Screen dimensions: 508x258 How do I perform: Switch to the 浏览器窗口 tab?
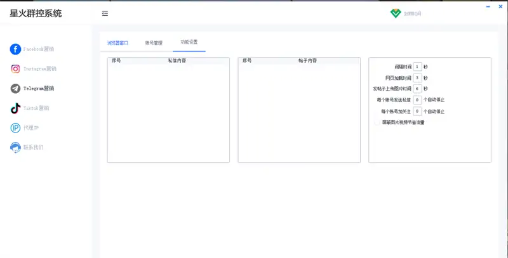point(117,42)
